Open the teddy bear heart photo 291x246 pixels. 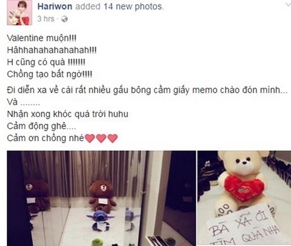coord(244,198)
